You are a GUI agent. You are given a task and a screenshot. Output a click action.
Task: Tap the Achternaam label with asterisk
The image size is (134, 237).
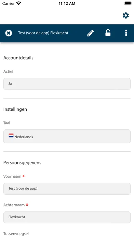[x=16, y=205]
